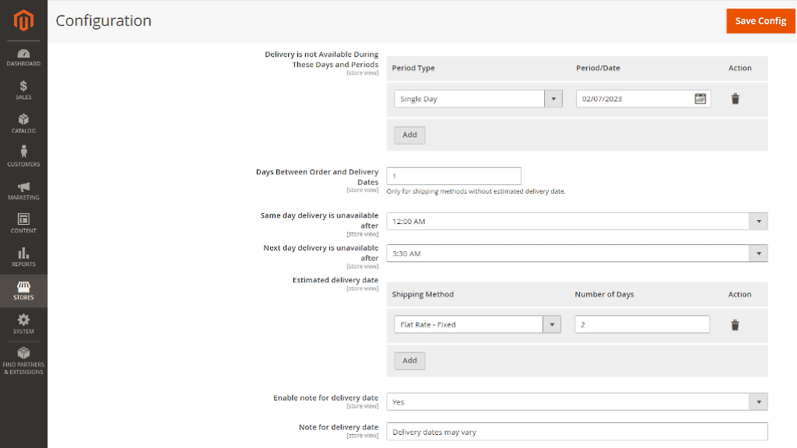Open Enable note for delivery date dropdown

[x=577, y=402]
